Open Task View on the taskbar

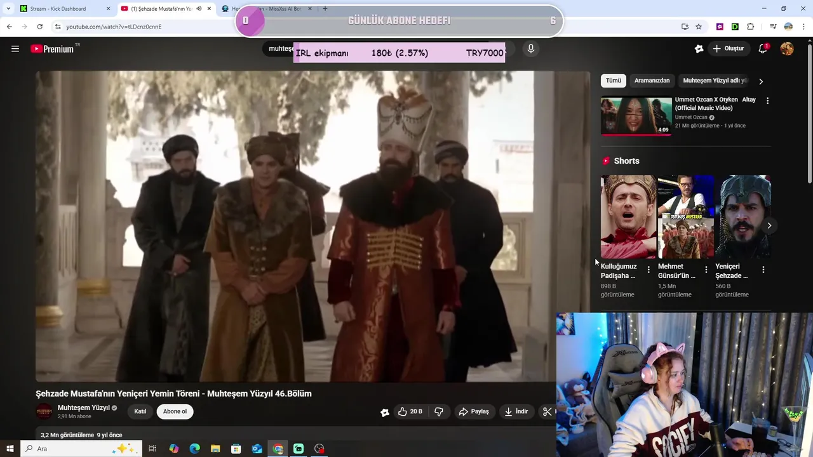(x=152, y=449)
